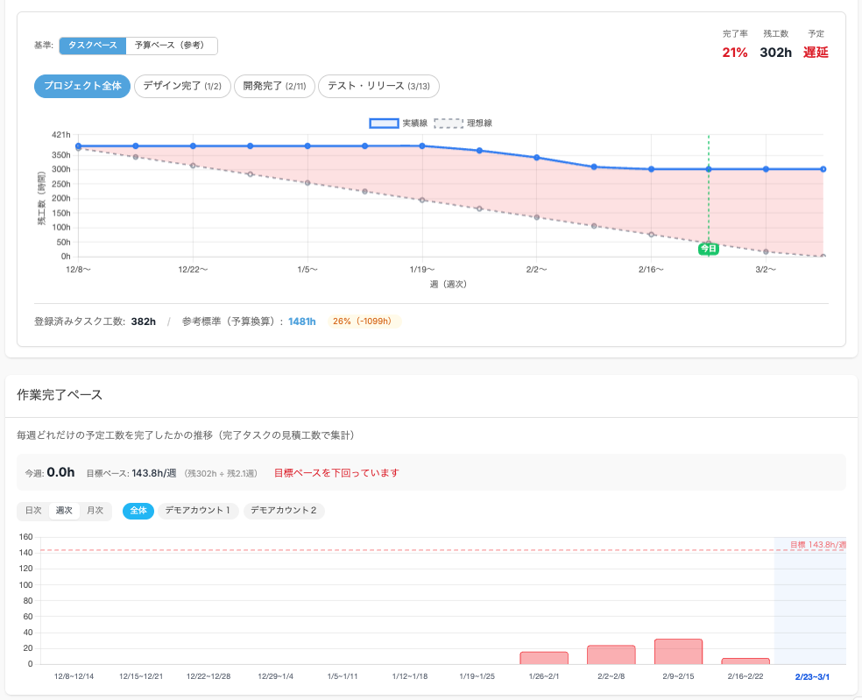
Task: Switch pace chart to 日次 view
Action: point(33,510)
